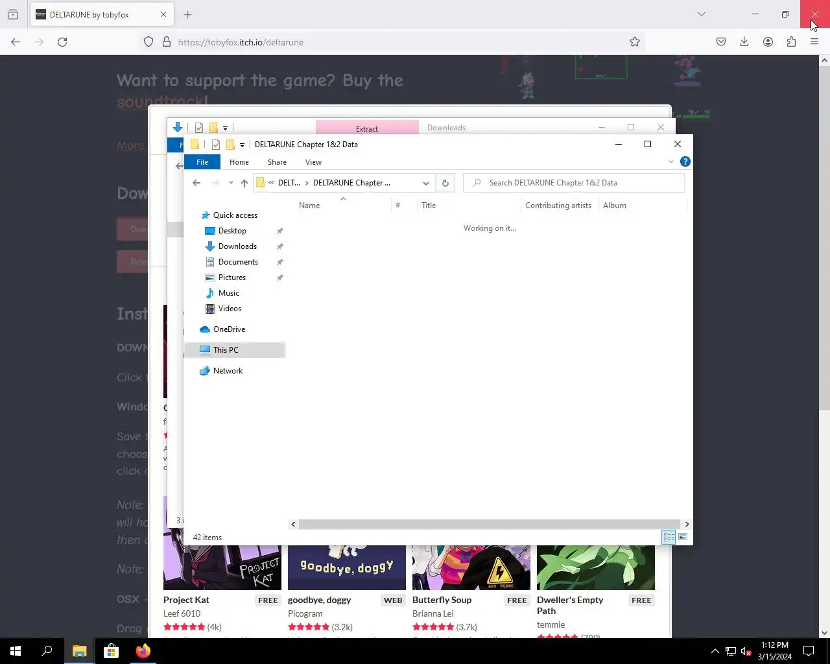
Task: Open Windows Start menu
Action: (x=16, y=651)
